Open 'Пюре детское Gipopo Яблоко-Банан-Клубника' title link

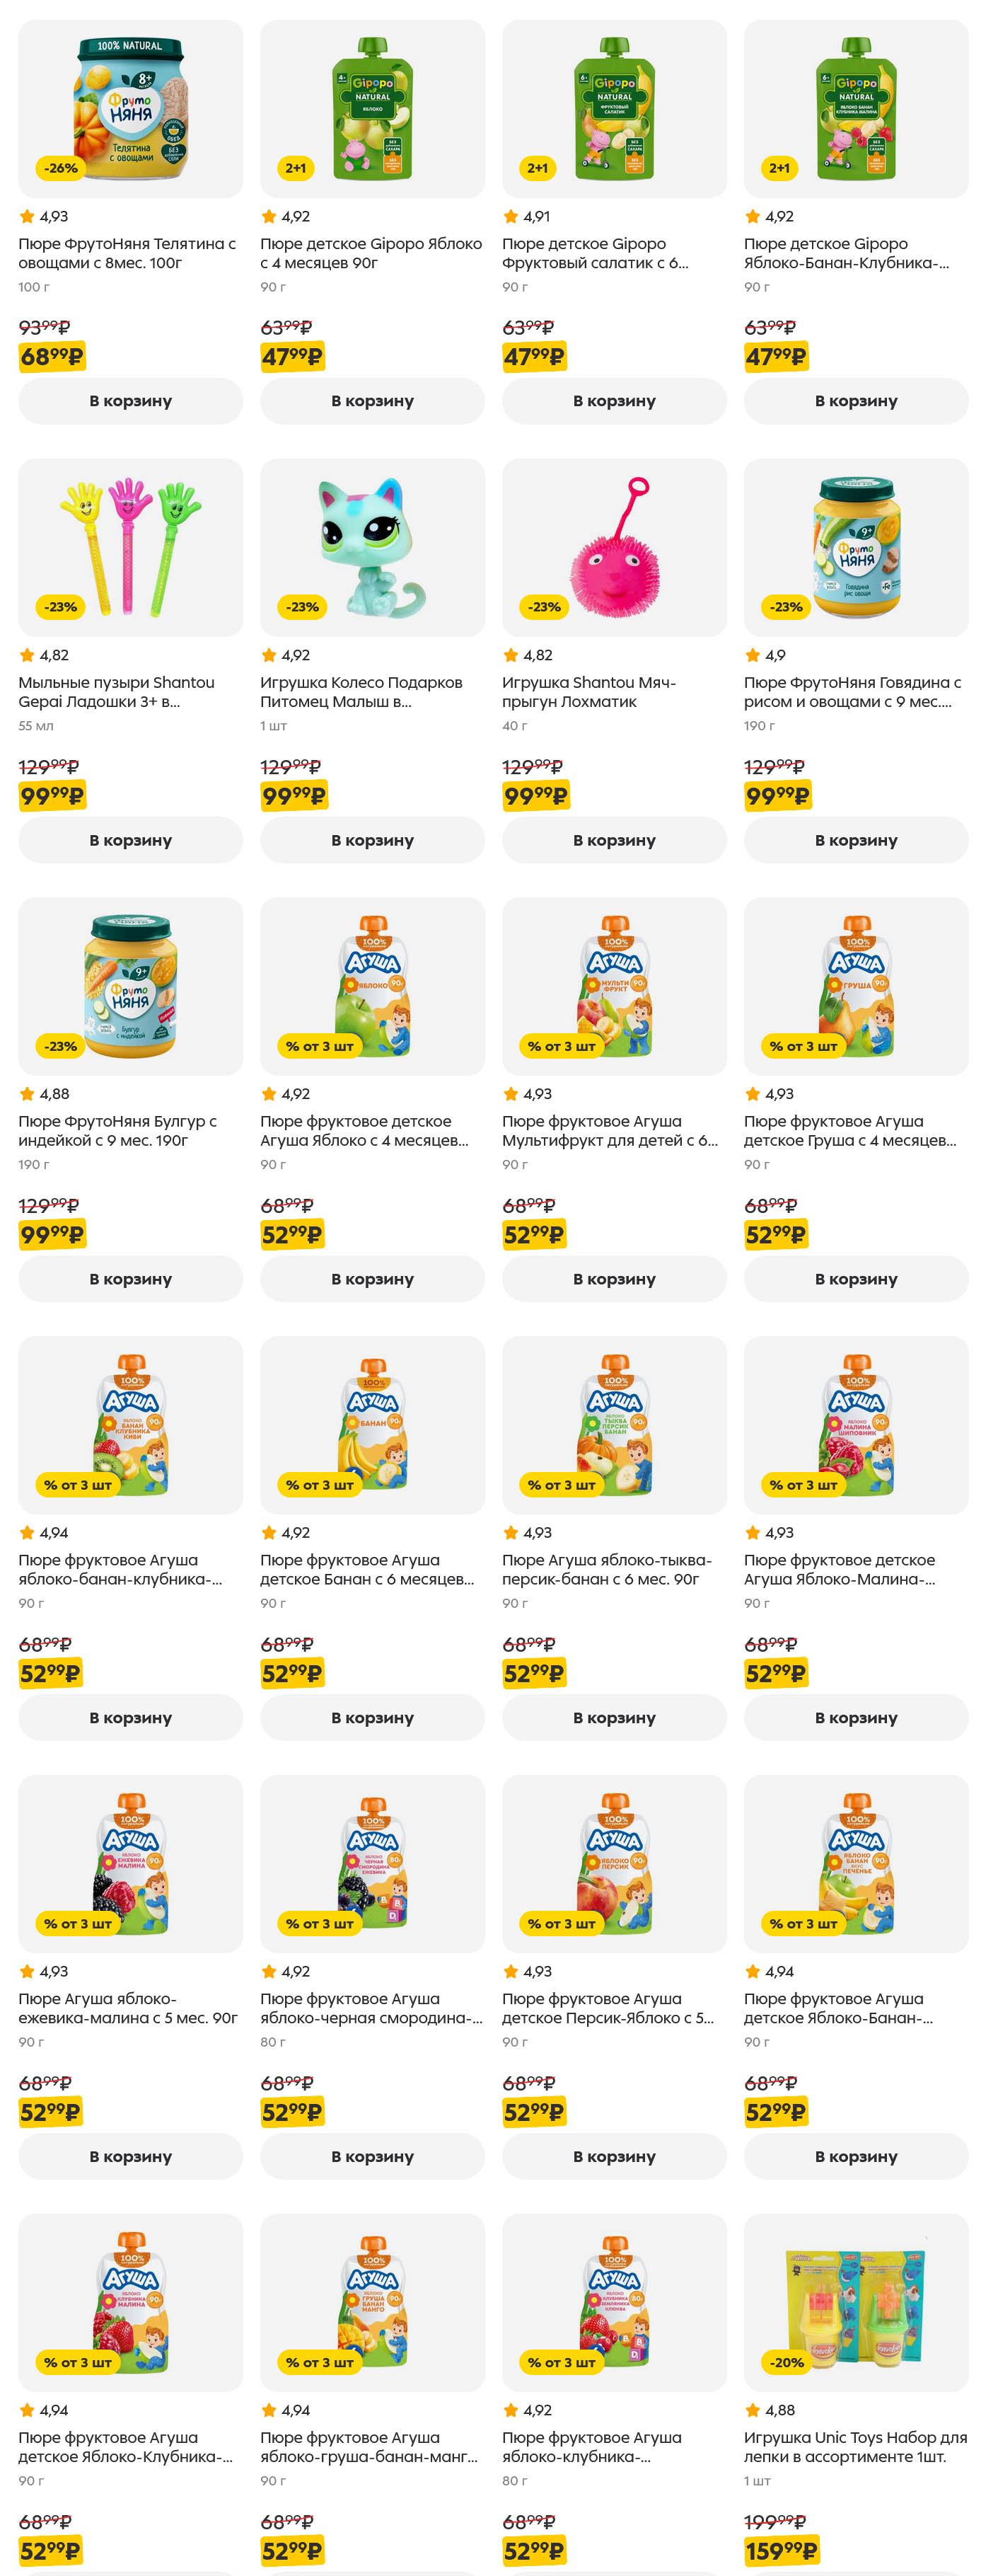click(x=845, y=253)
